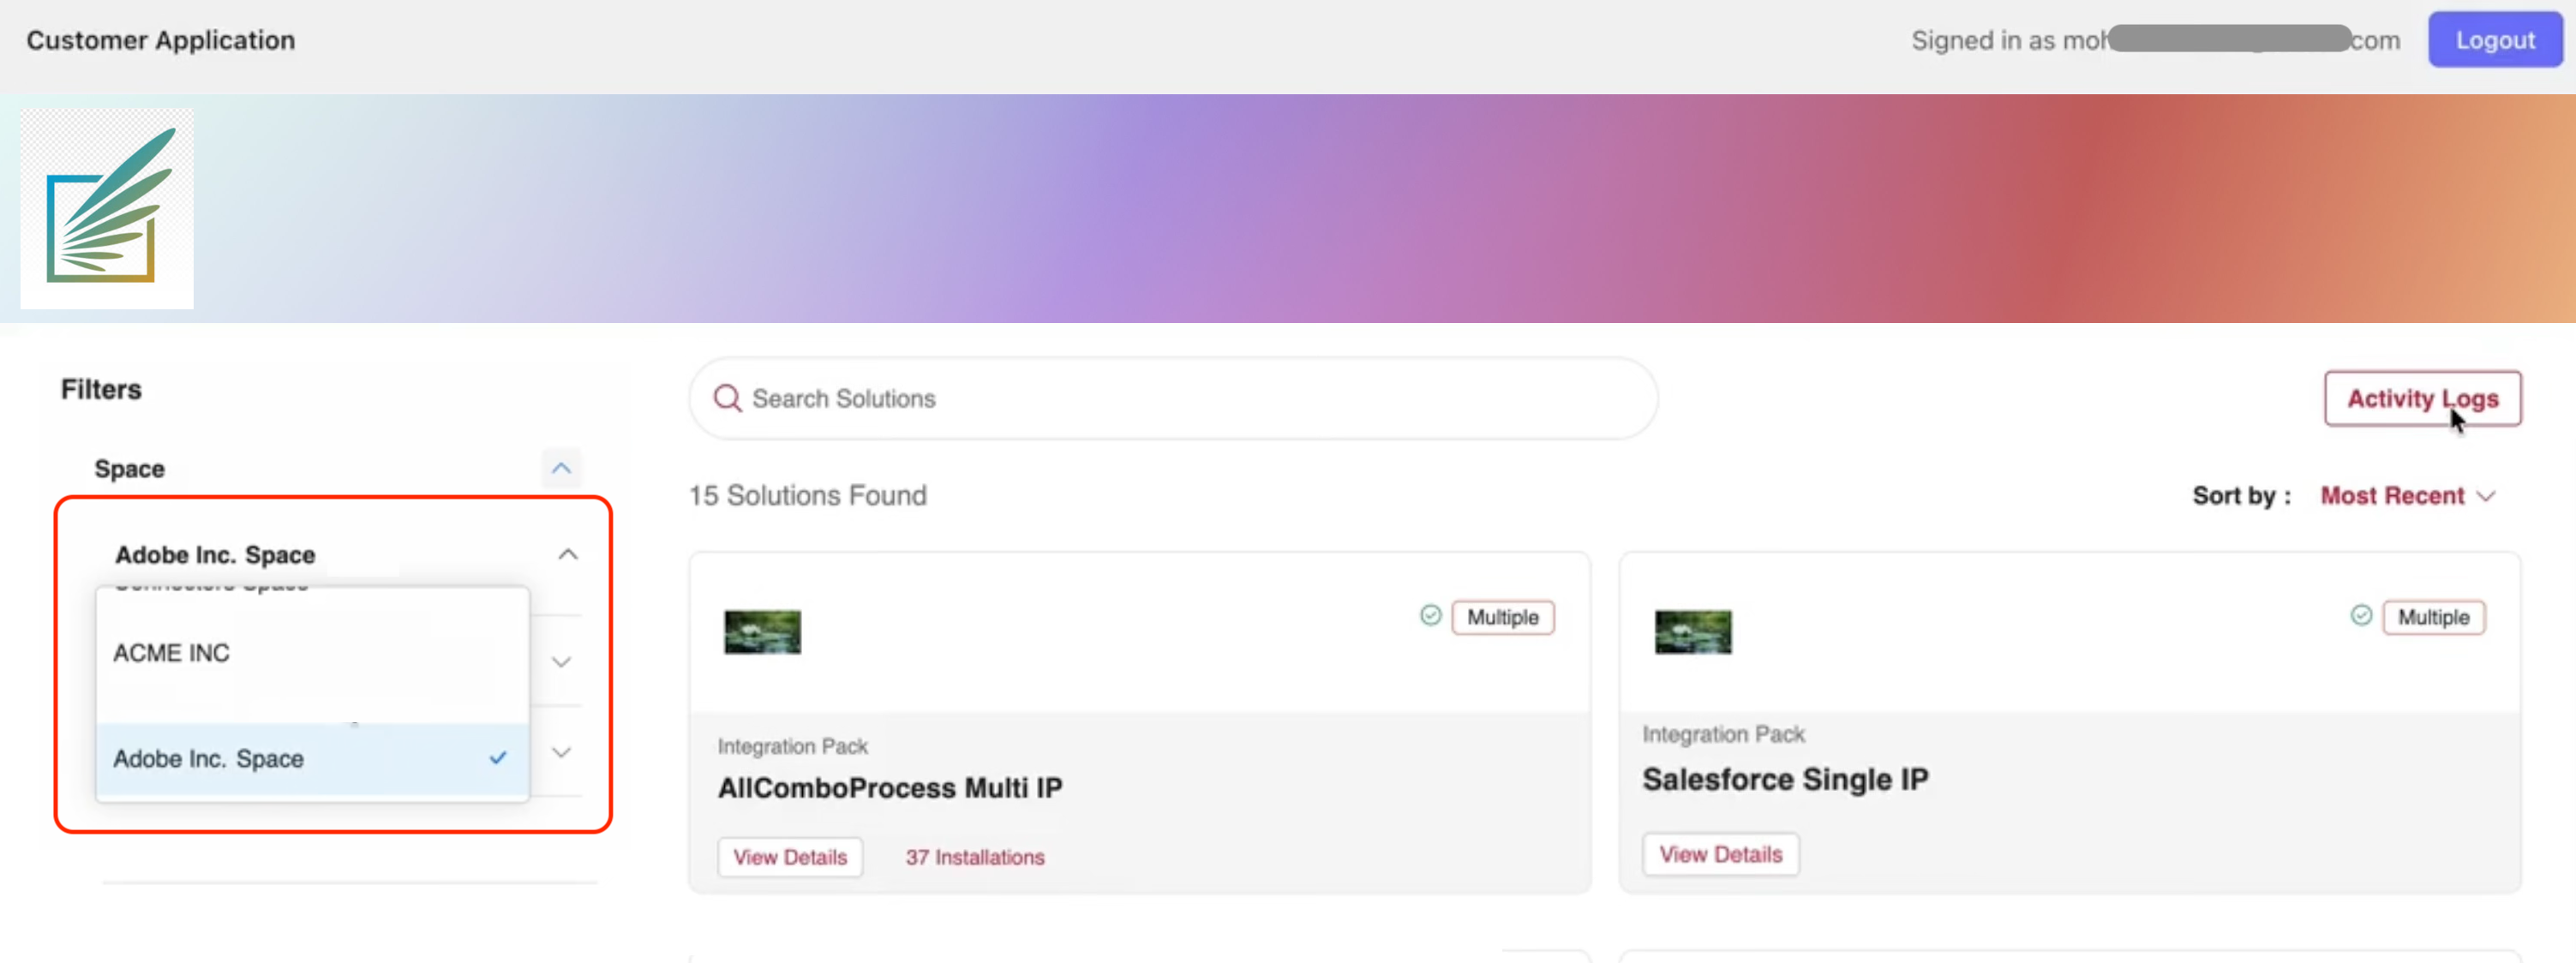Image resolution: width=2576 pixels, height=963 pixels.
Task: Click green check icon on AllComboProcess card
Action: (1430, 615)
